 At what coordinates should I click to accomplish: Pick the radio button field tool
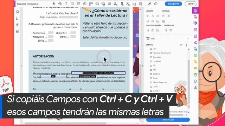point(85,4)
